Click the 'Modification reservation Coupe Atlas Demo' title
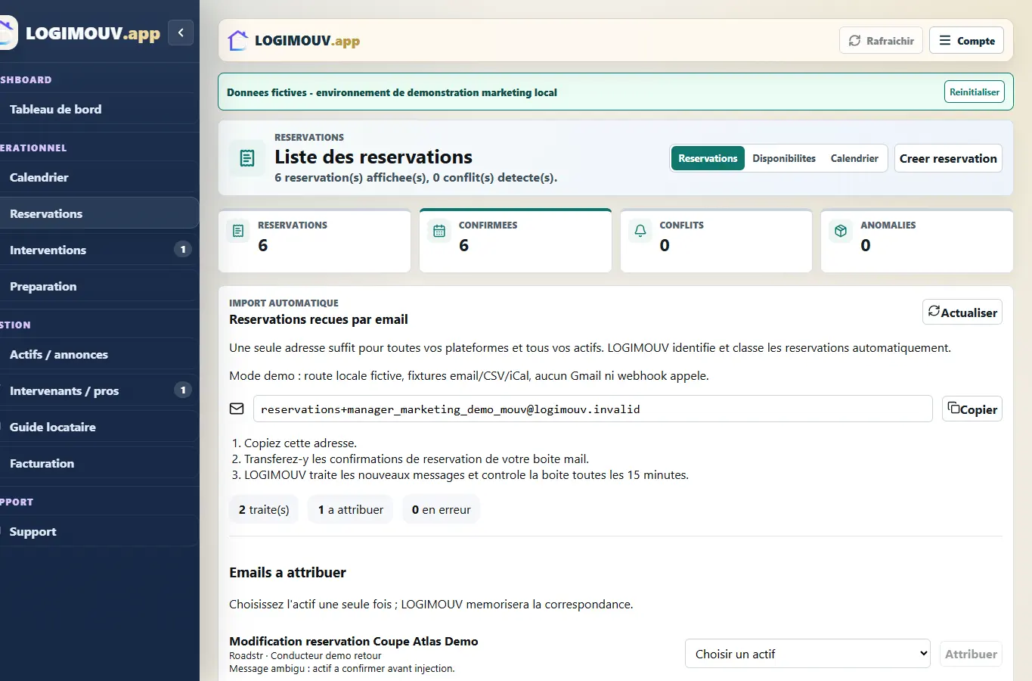This screenshot has width=1032, height=681. coord(354,641)
